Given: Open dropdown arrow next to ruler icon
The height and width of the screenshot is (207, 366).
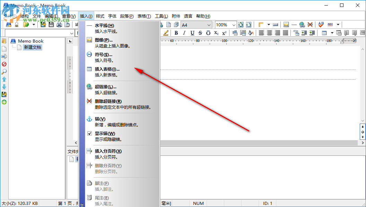Looking at the screenshot, I should click(268, 24).
